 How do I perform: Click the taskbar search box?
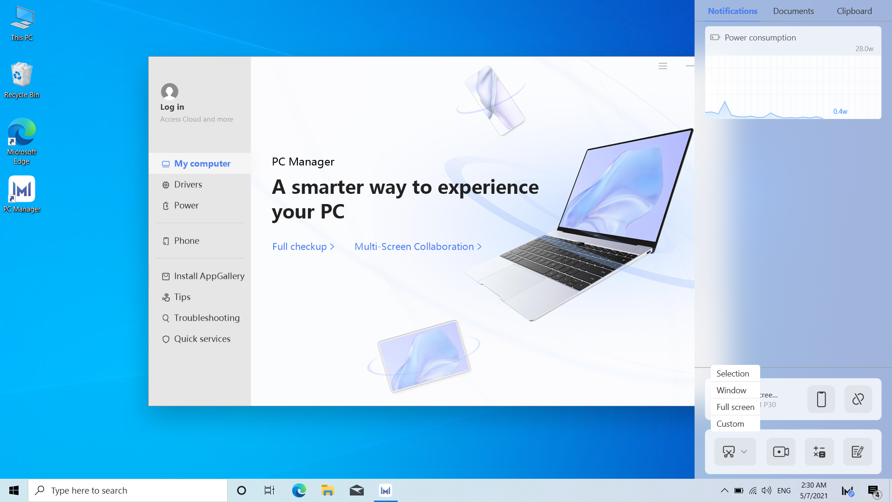coord(128,490)
